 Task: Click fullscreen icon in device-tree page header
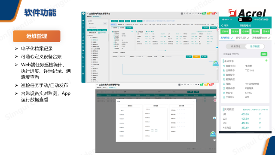(196, 13)
